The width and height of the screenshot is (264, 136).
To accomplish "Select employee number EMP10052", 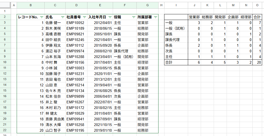I will pyautogui.click(x=76, y=23).
